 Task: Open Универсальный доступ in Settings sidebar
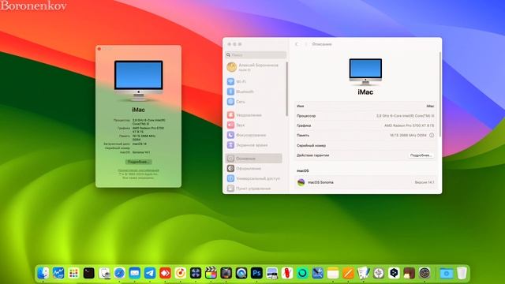click(x=254, y=178)
